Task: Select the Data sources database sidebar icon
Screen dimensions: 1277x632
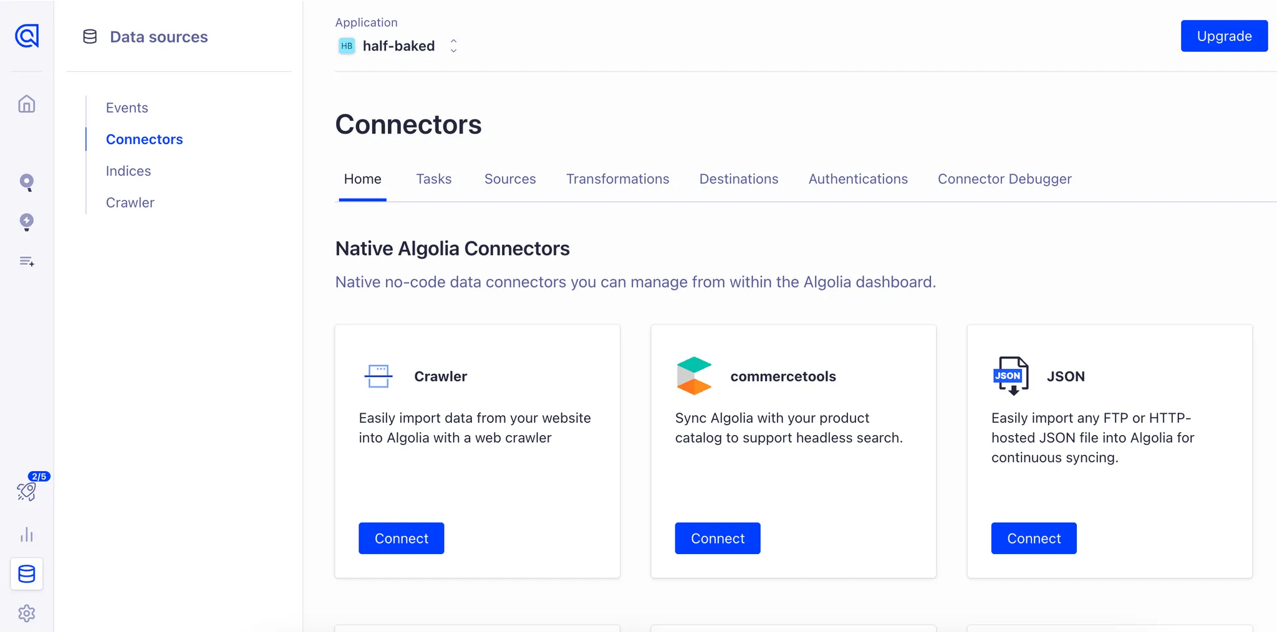Action: [x=27, y=573]
